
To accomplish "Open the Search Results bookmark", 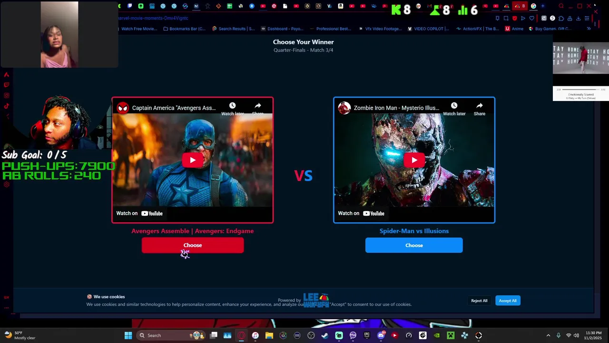I will click(233, 29).
